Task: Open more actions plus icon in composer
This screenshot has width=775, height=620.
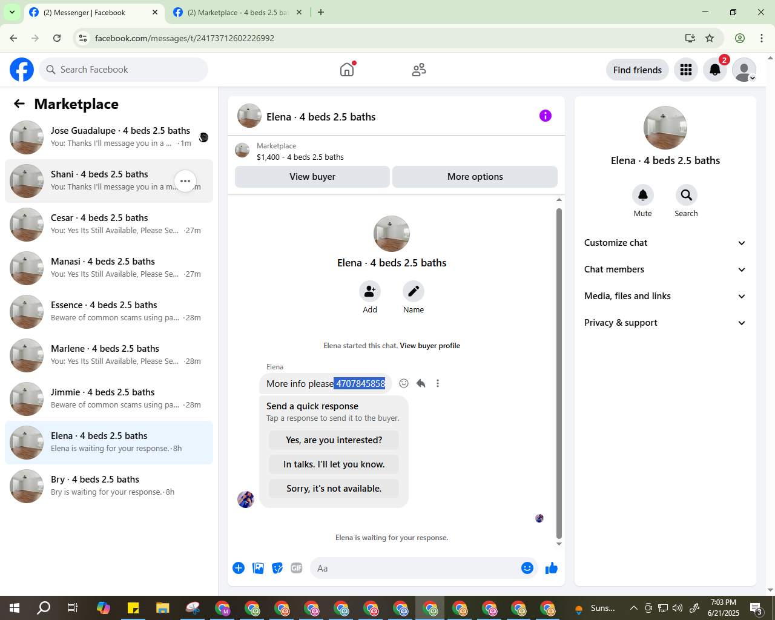Action: coord(239,568)
